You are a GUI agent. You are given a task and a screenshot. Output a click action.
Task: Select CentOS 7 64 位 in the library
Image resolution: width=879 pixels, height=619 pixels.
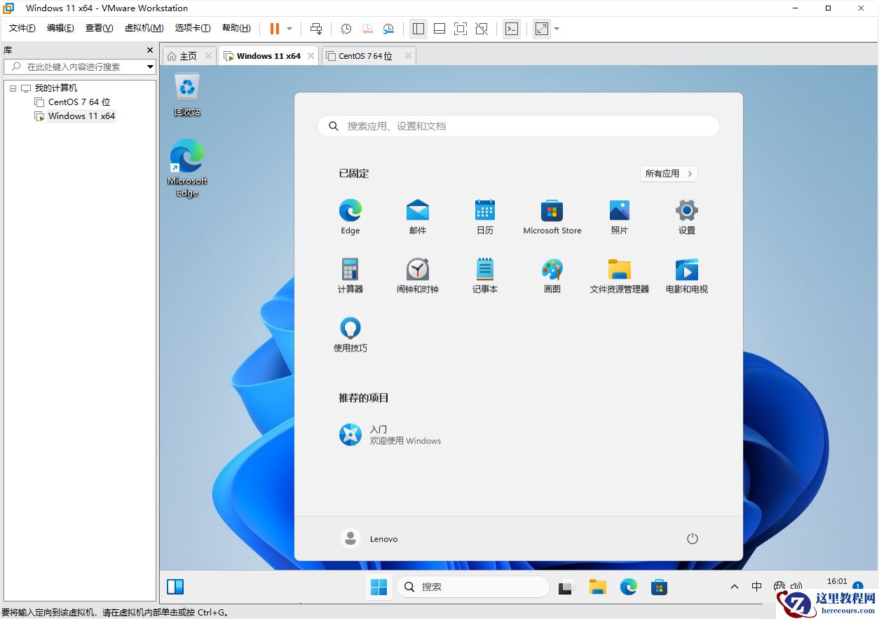tap(79, 102)
